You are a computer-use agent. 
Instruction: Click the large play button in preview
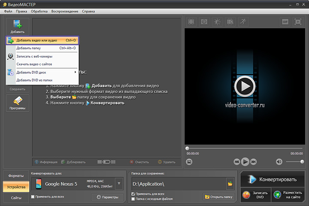[x=245, y=86]
